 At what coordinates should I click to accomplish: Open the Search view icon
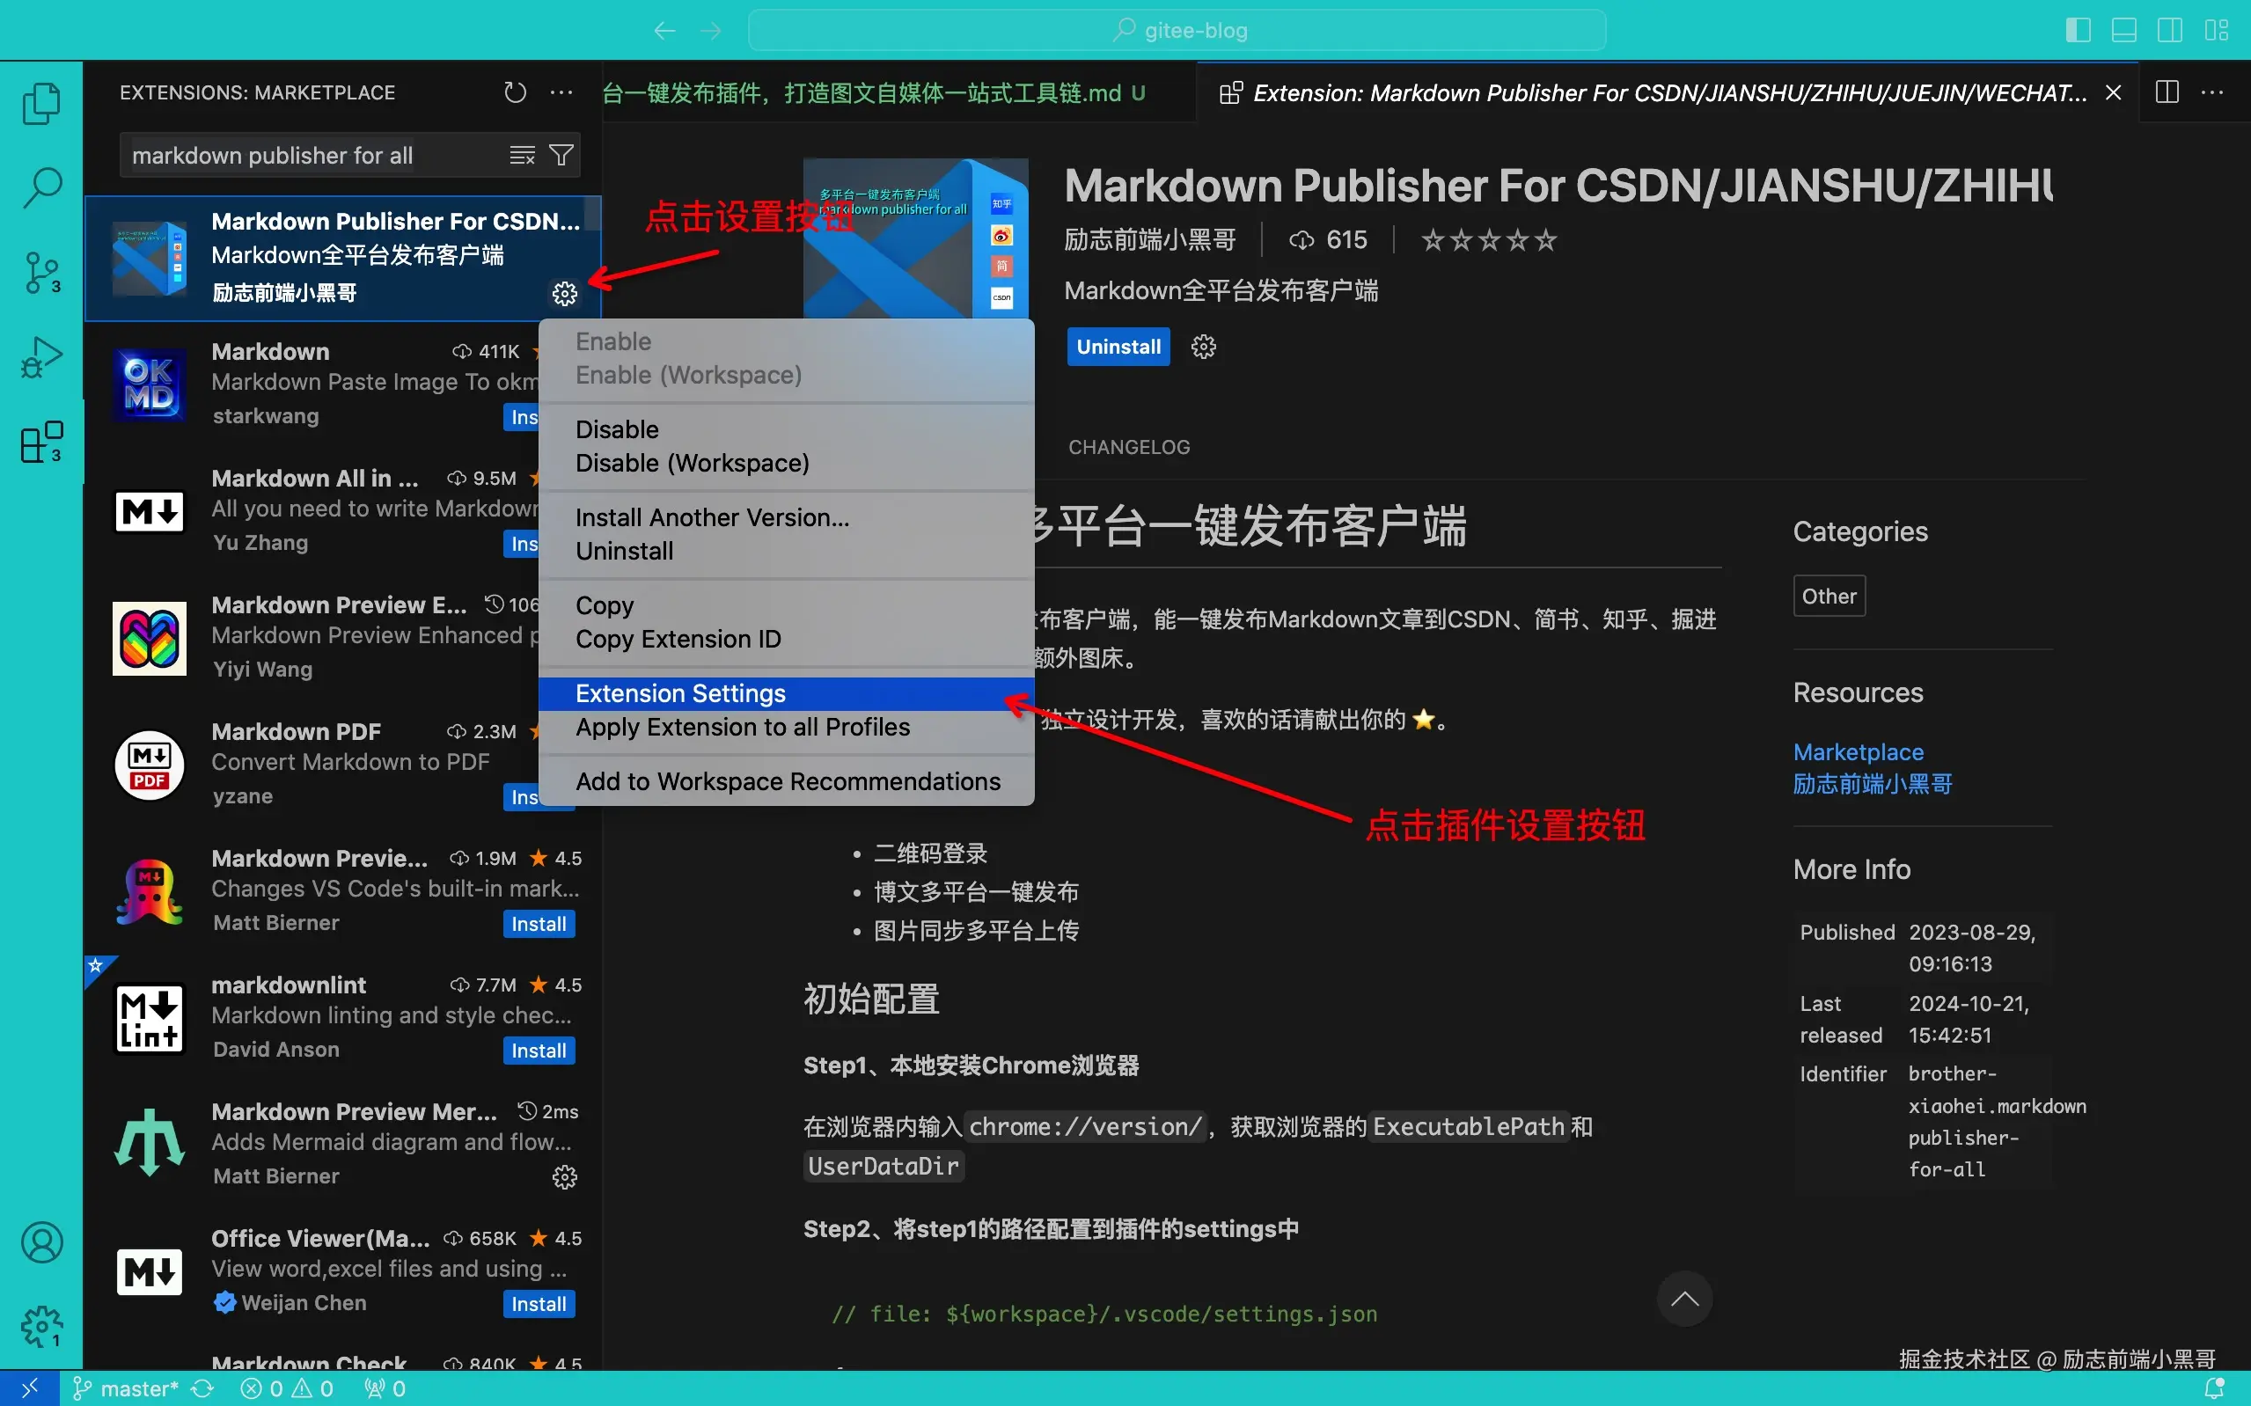point(42,187)
